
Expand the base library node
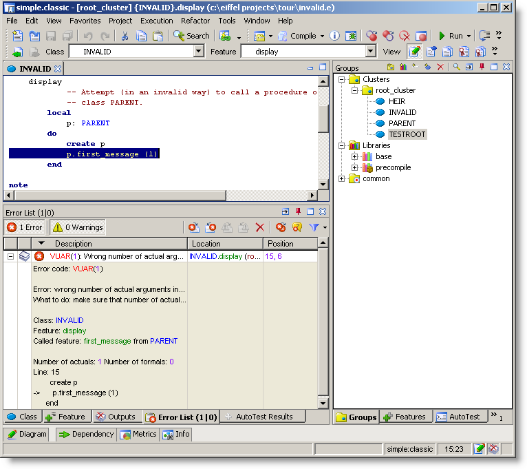[x=355, y=156]
